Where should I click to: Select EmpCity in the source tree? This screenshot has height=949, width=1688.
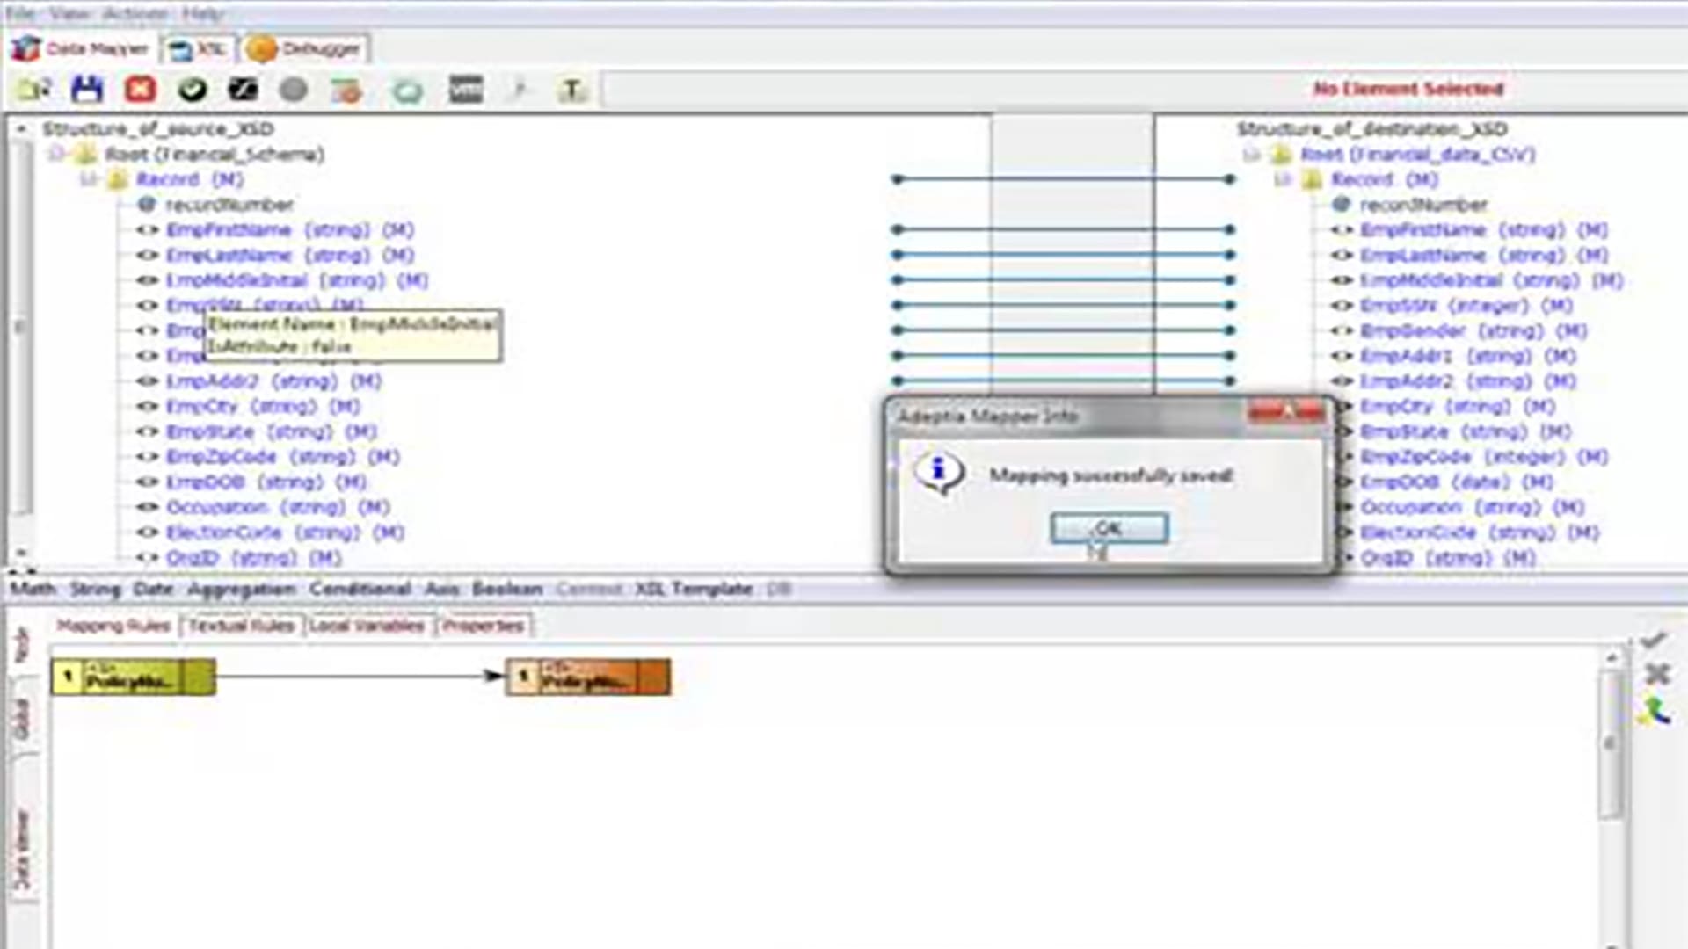click(202, 407)
